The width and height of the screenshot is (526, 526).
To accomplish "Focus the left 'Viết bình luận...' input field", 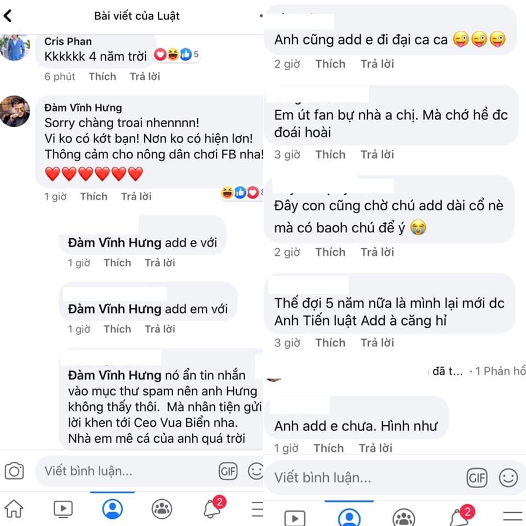I will tap(128, 471).
